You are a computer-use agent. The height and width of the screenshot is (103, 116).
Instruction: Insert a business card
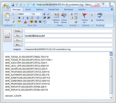(x=72, y=18)
